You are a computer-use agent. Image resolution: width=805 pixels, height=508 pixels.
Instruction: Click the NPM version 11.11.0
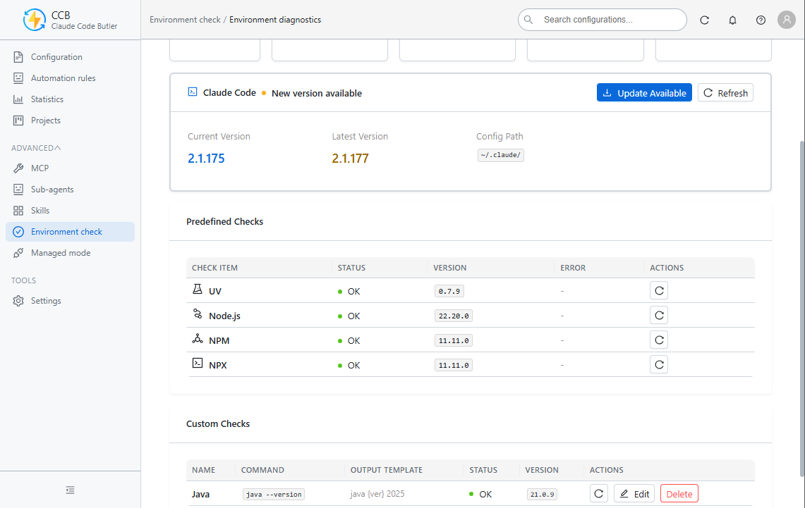(454, 340)
